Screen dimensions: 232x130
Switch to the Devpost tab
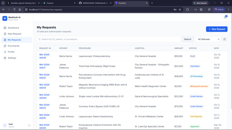(59, 3)
